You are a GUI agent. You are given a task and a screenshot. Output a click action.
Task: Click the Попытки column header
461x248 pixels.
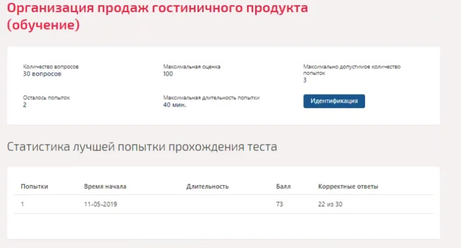34,186
